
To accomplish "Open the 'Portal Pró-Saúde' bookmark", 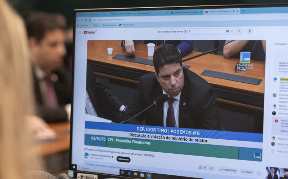I will [x=126, y=25].
